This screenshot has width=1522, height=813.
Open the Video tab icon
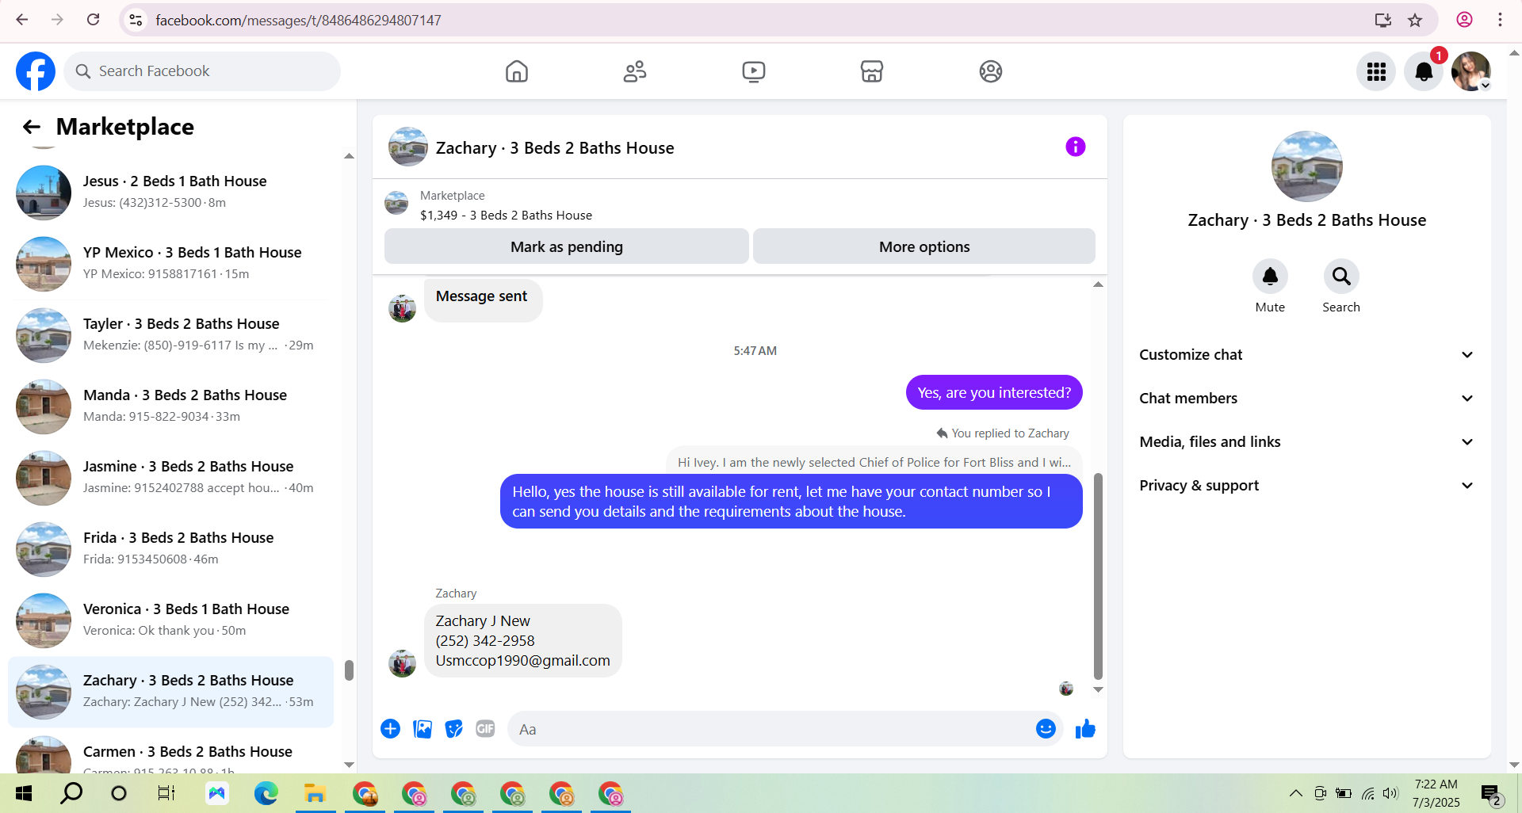[754, 71]
